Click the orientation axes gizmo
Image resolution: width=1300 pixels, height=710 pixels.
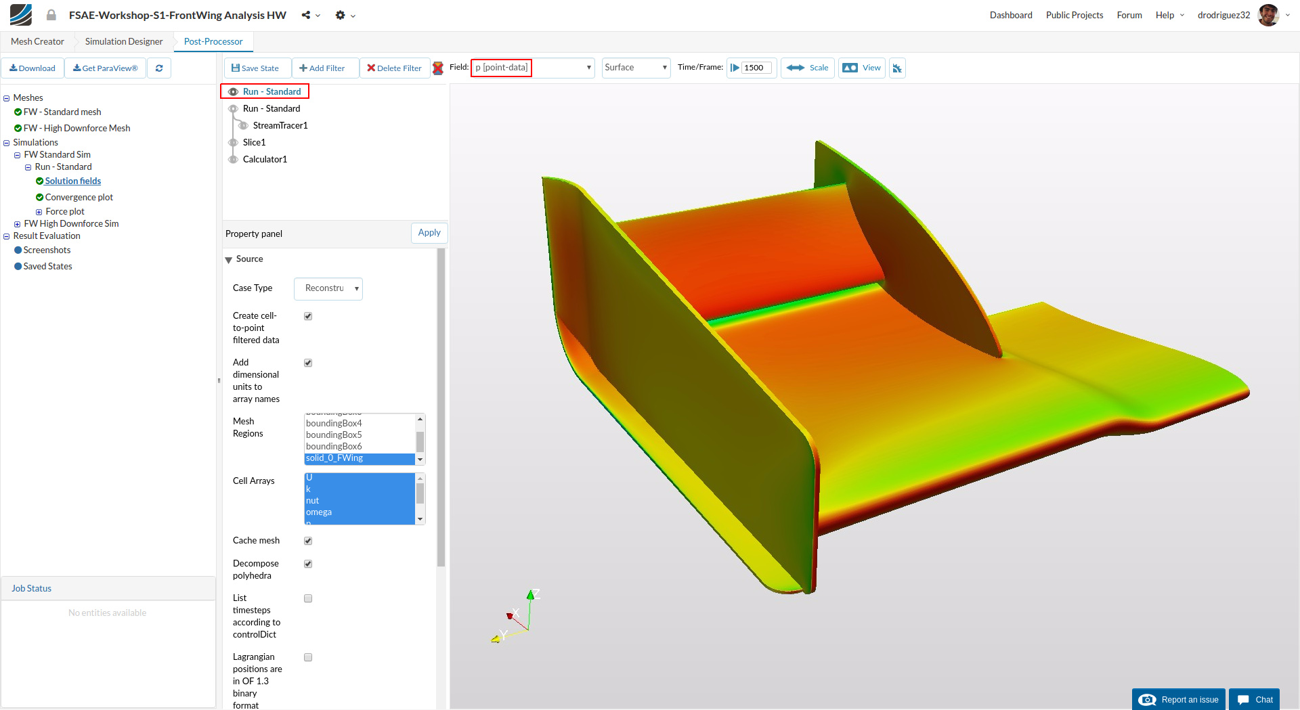516,617
